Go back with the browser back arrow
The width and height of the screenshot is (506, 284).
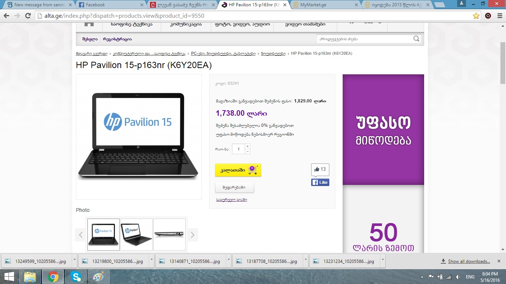point(6,16)
